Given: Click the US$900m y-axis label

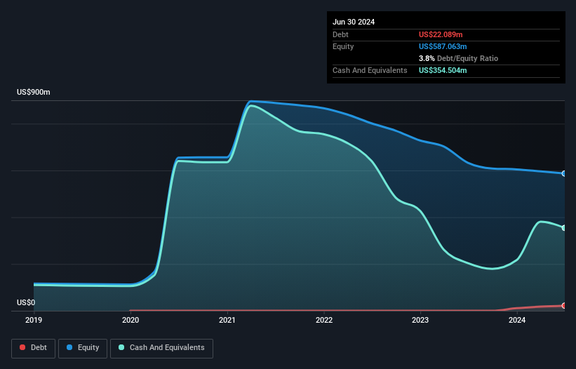Looking at the screenshot, I should pyautogui.click(x=34, y=92).
